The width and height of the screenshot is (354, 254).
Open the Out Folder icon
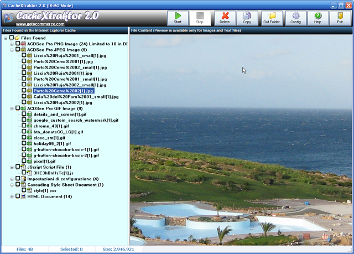(x=272, y=15)
